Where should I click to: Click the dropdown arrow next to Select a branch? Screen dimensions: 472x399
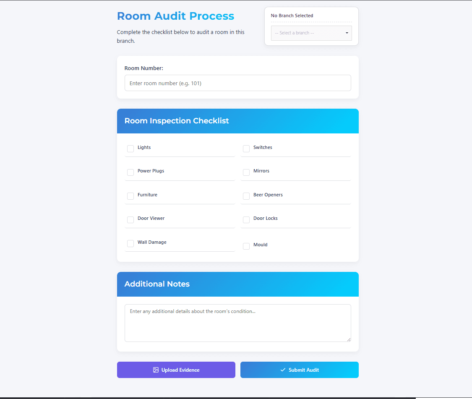click(347, 33)
